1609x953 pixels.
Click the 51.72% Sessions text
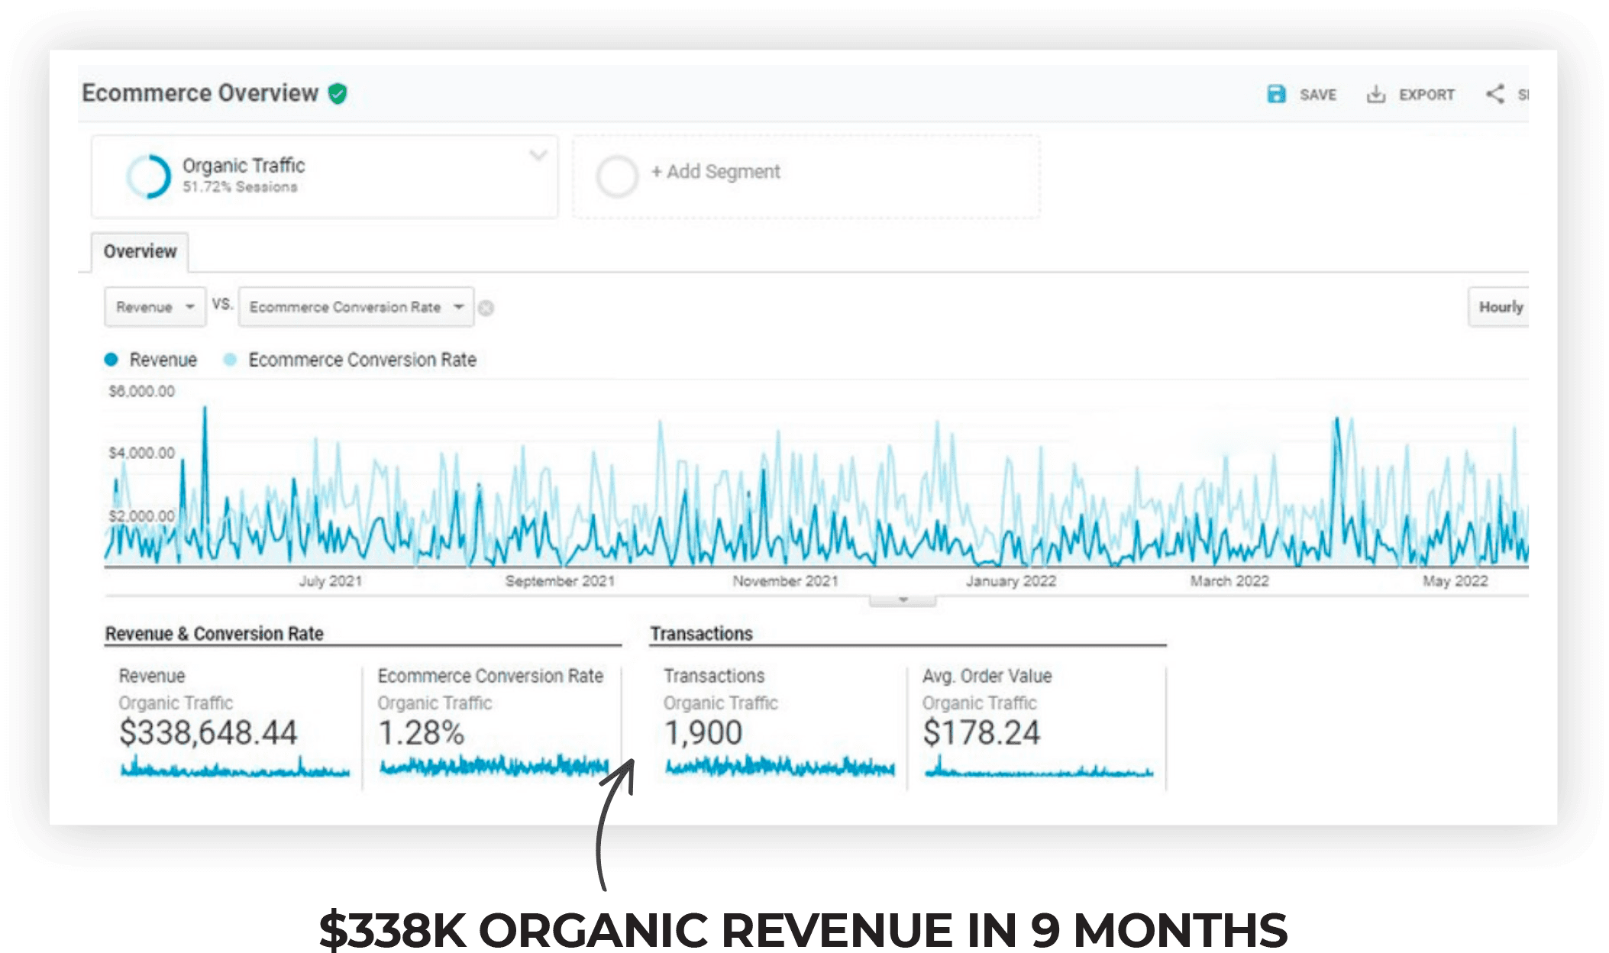[240, 187]
